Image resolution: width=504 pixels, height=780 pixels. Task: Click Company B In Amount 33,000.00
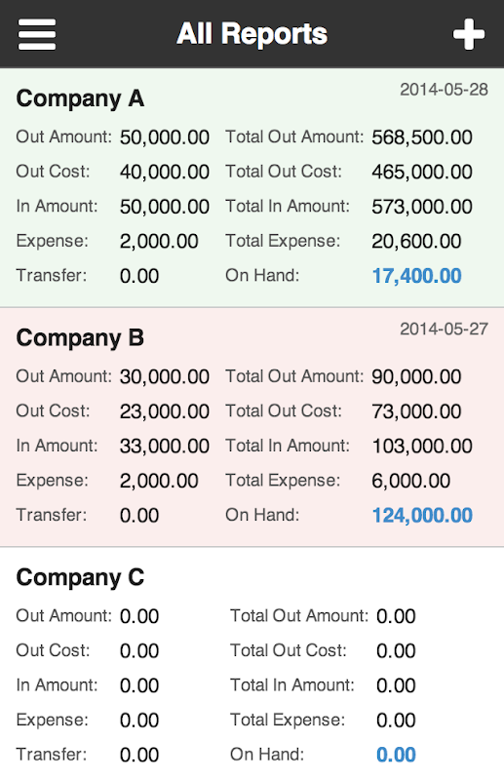165,446
